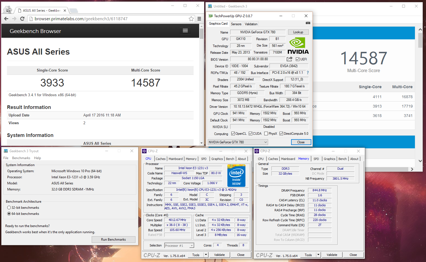Click the NVIDIA logo in GPU-Z
Viewport: 426px width, 262px height.
pos(298,46)
